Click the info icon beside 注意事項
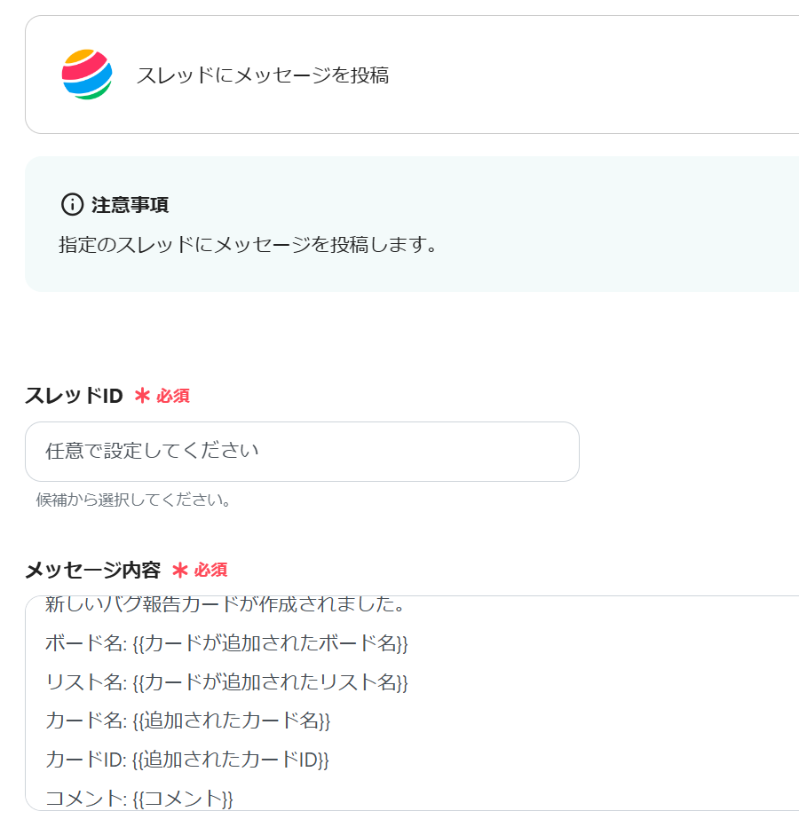Screen dimensions: 799x827 [x=72, y=205]
